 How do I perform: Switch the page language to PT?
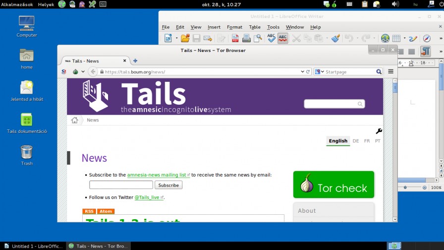378,141
